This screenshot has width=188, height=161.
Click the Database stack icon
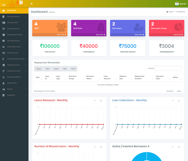click(3, 95)
